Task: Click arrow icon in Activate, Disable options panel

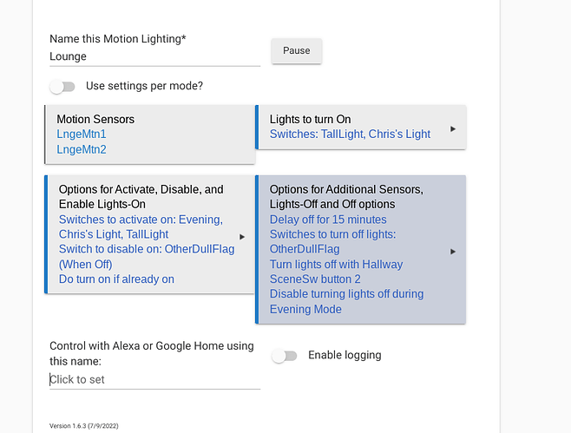Action: coord(242,237)
